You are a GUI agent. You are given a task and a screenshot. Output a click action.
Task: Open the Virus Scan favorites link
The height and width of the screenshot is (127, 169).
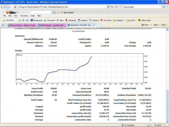click(106, 20)
